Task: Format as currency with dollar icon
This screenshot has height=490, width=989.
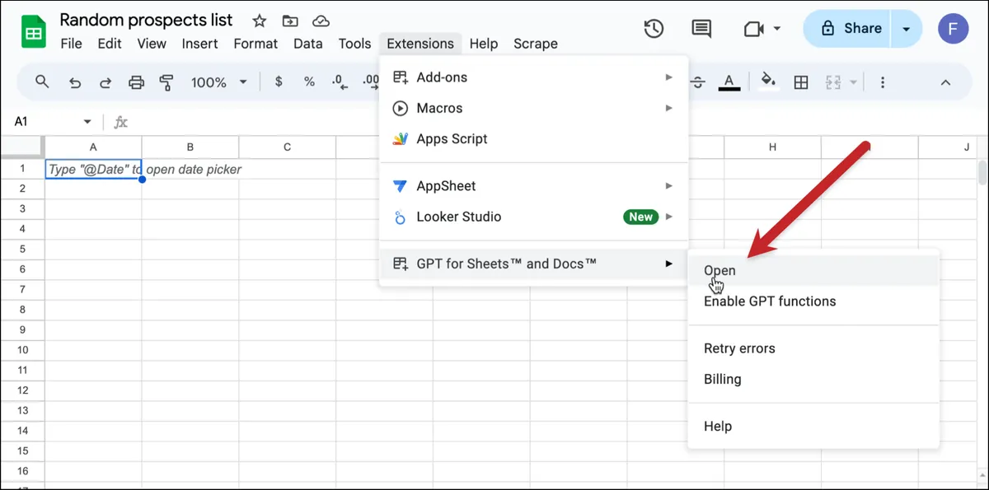Action: [x=279, y=82]
